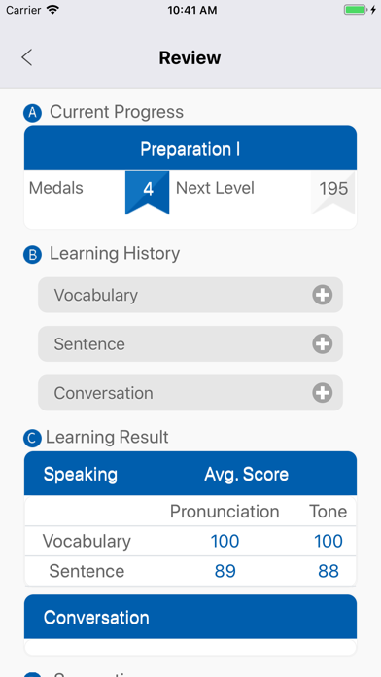
Task: Open the Vocabulary learning history row
Action: tap(190, 295)
